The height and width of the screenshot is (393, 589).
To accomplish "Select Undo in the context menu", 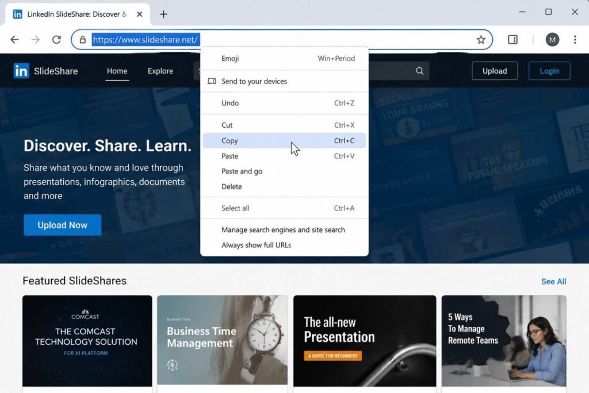I will pos(284,103).
